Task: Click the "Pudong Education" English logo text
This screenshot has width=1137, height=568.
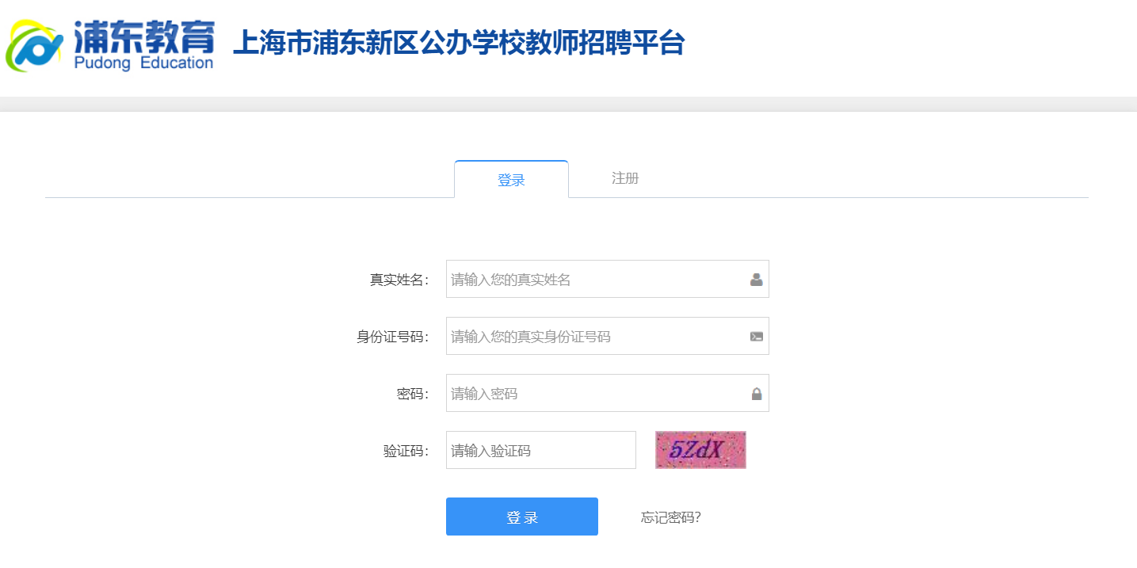Action: 144,63
